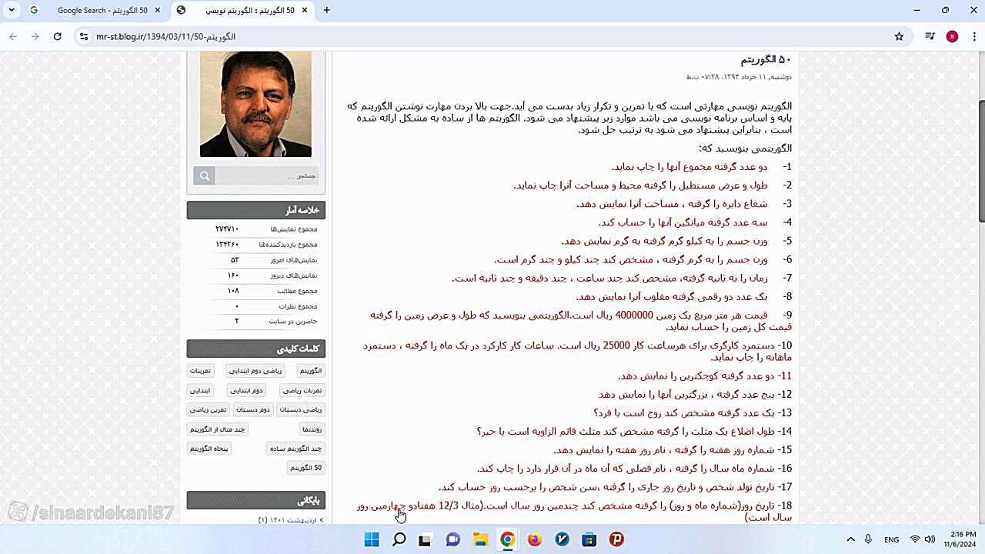
Task: Click the ۵۰ الگوریتم post title
Action: point(766,60)
